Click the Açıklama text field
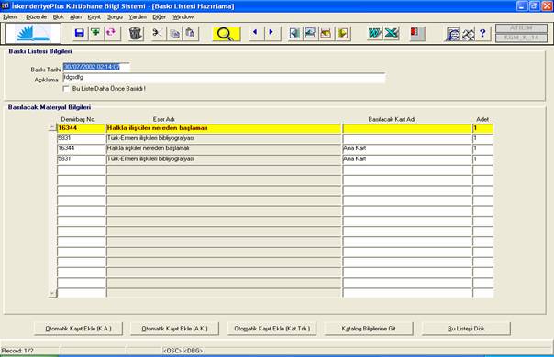The width and height of the screenshot is (554, 357). point(224,78)
